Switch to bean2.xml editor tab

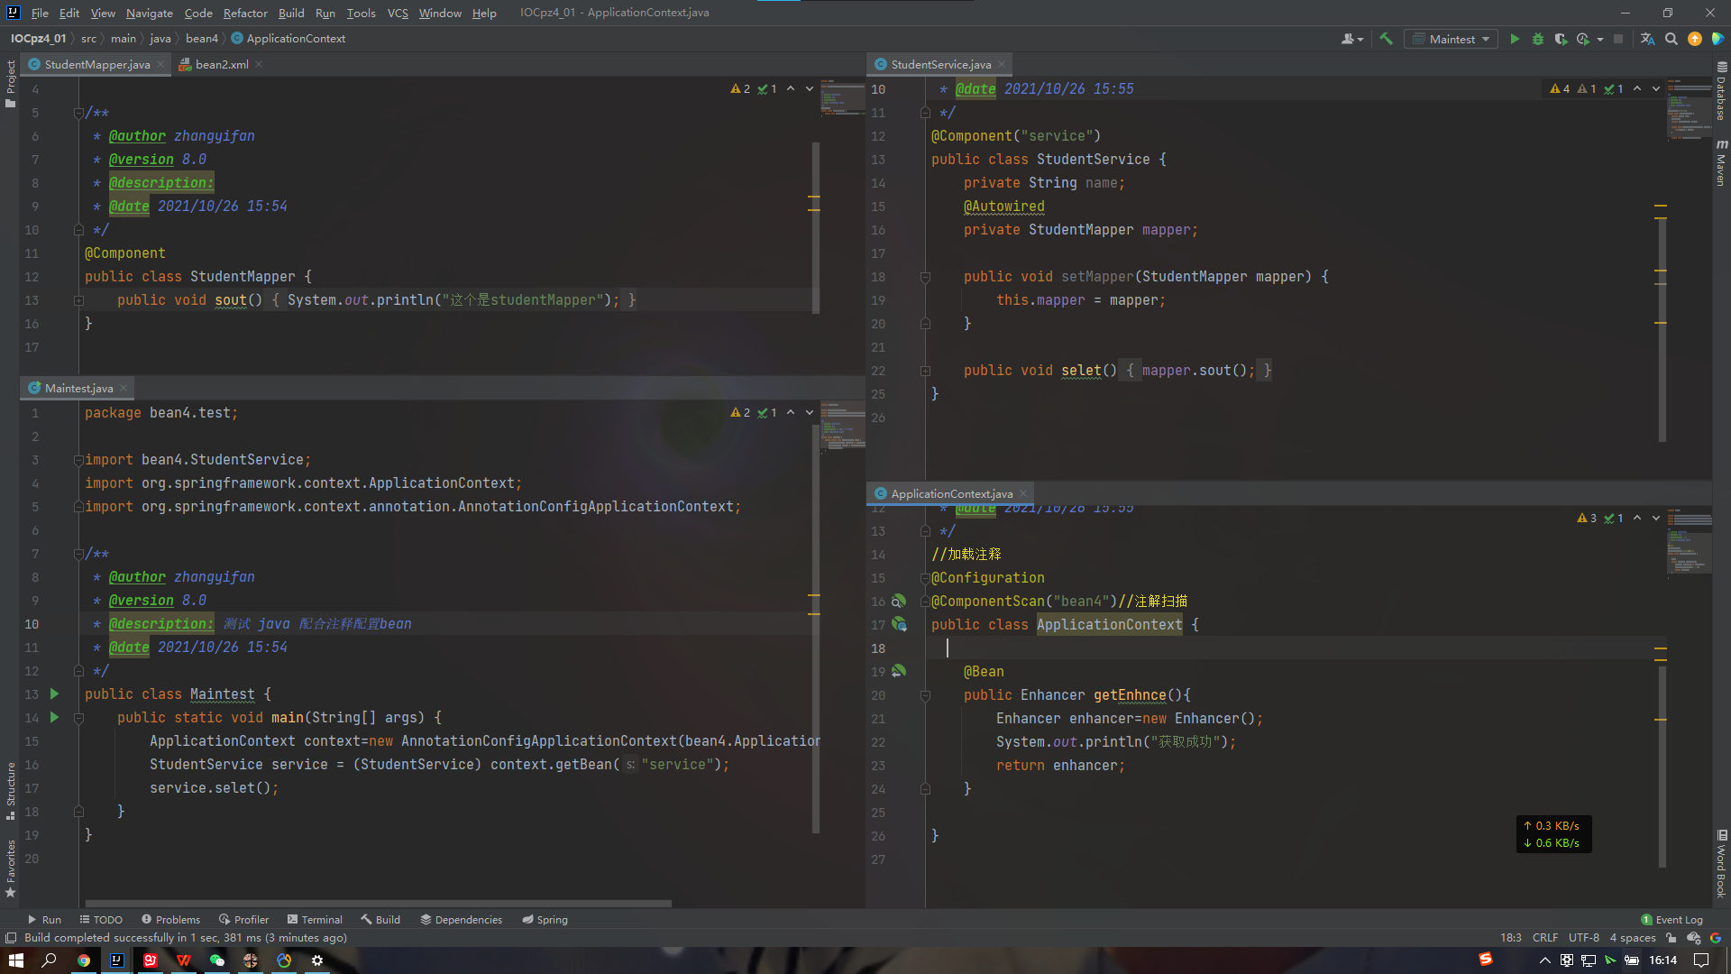point(221,64)
